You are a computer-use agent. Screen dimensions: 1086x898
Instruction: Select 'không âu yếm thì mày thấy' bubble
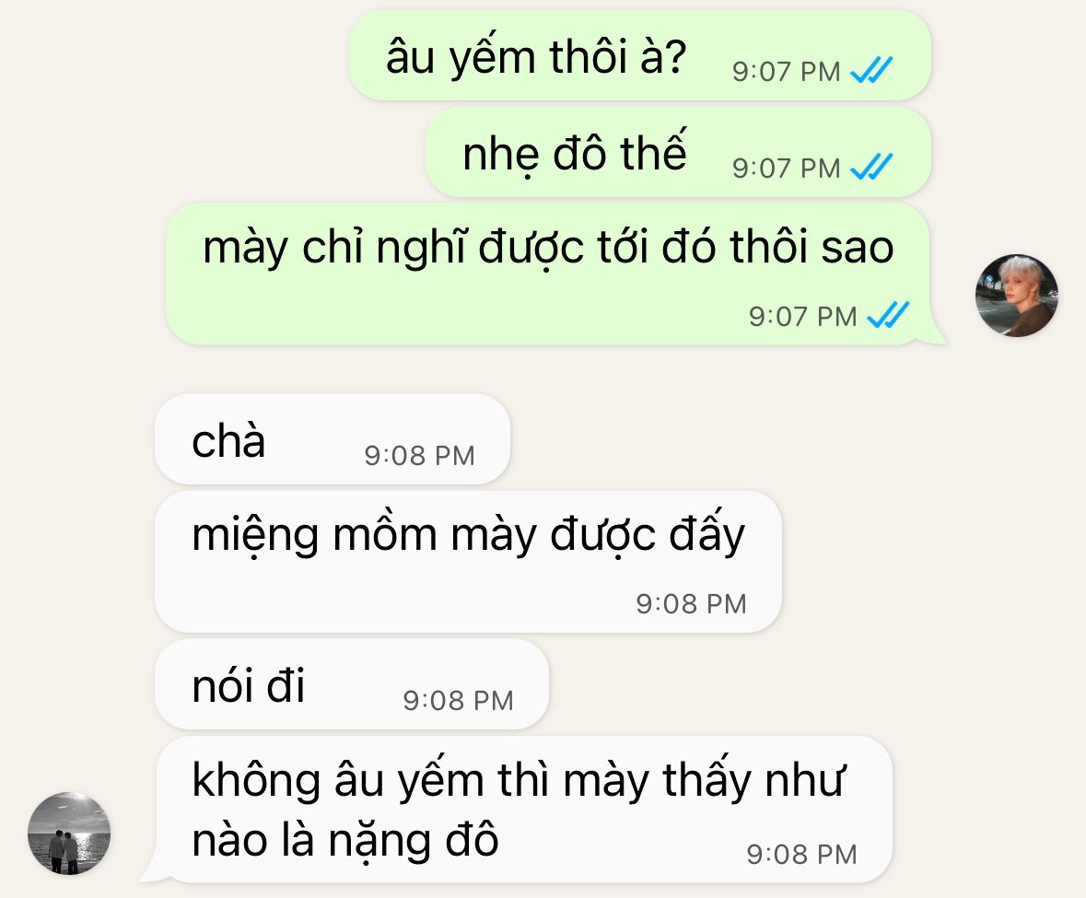pyautogui.click(x=523, y=810)
